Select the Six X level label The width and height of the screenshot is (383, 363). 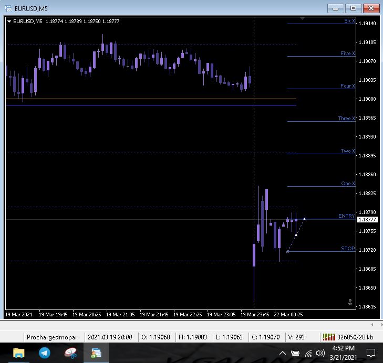349,21
